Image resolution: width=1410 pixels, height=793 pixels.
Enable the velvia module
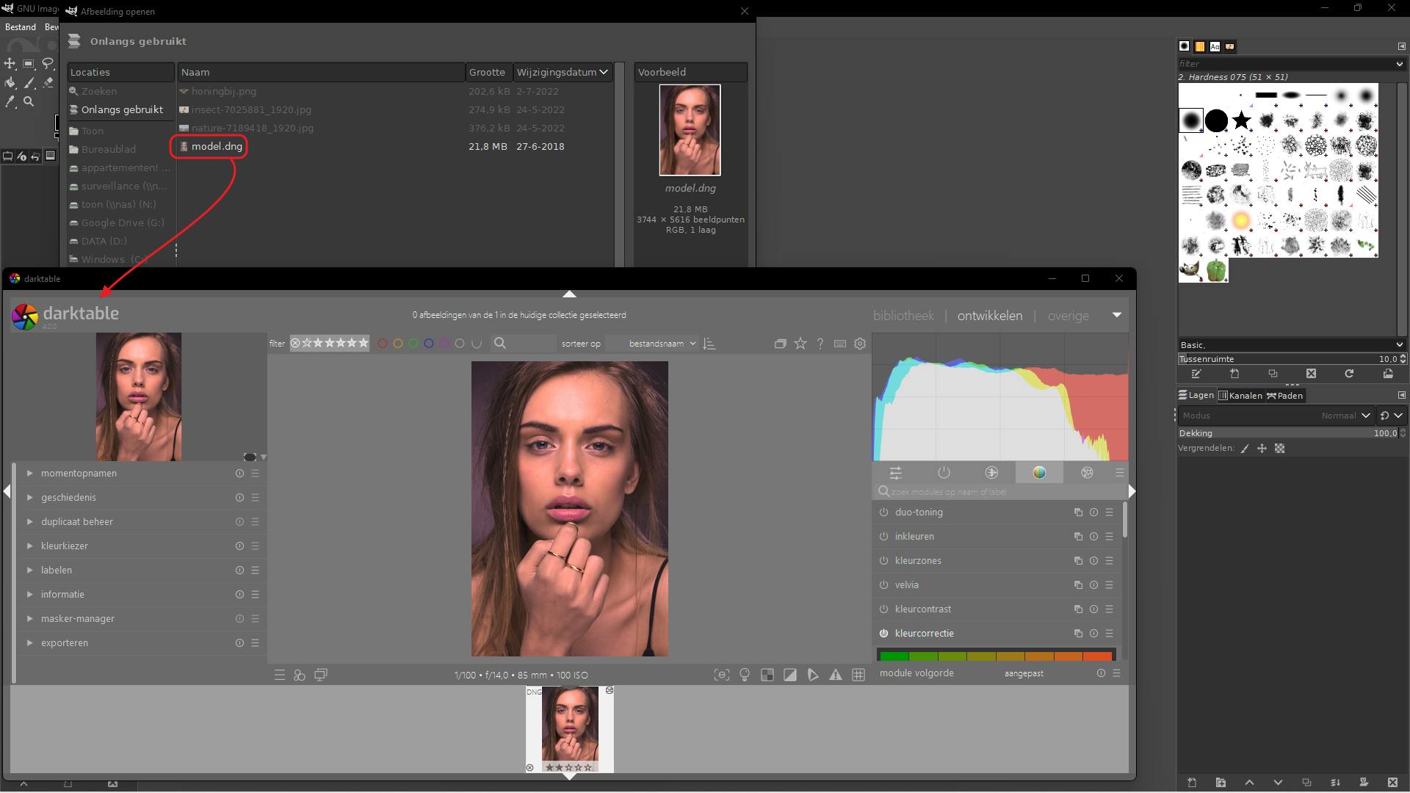click(x=883, y=585)
